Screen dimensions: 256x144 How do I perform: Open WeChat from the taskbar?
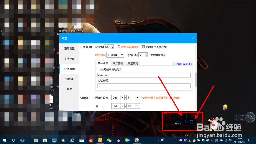109,140
